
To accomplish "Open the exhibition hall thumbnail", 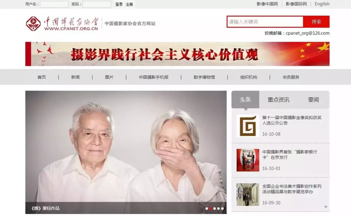I will pyautogui.click(x=248, y=195).
